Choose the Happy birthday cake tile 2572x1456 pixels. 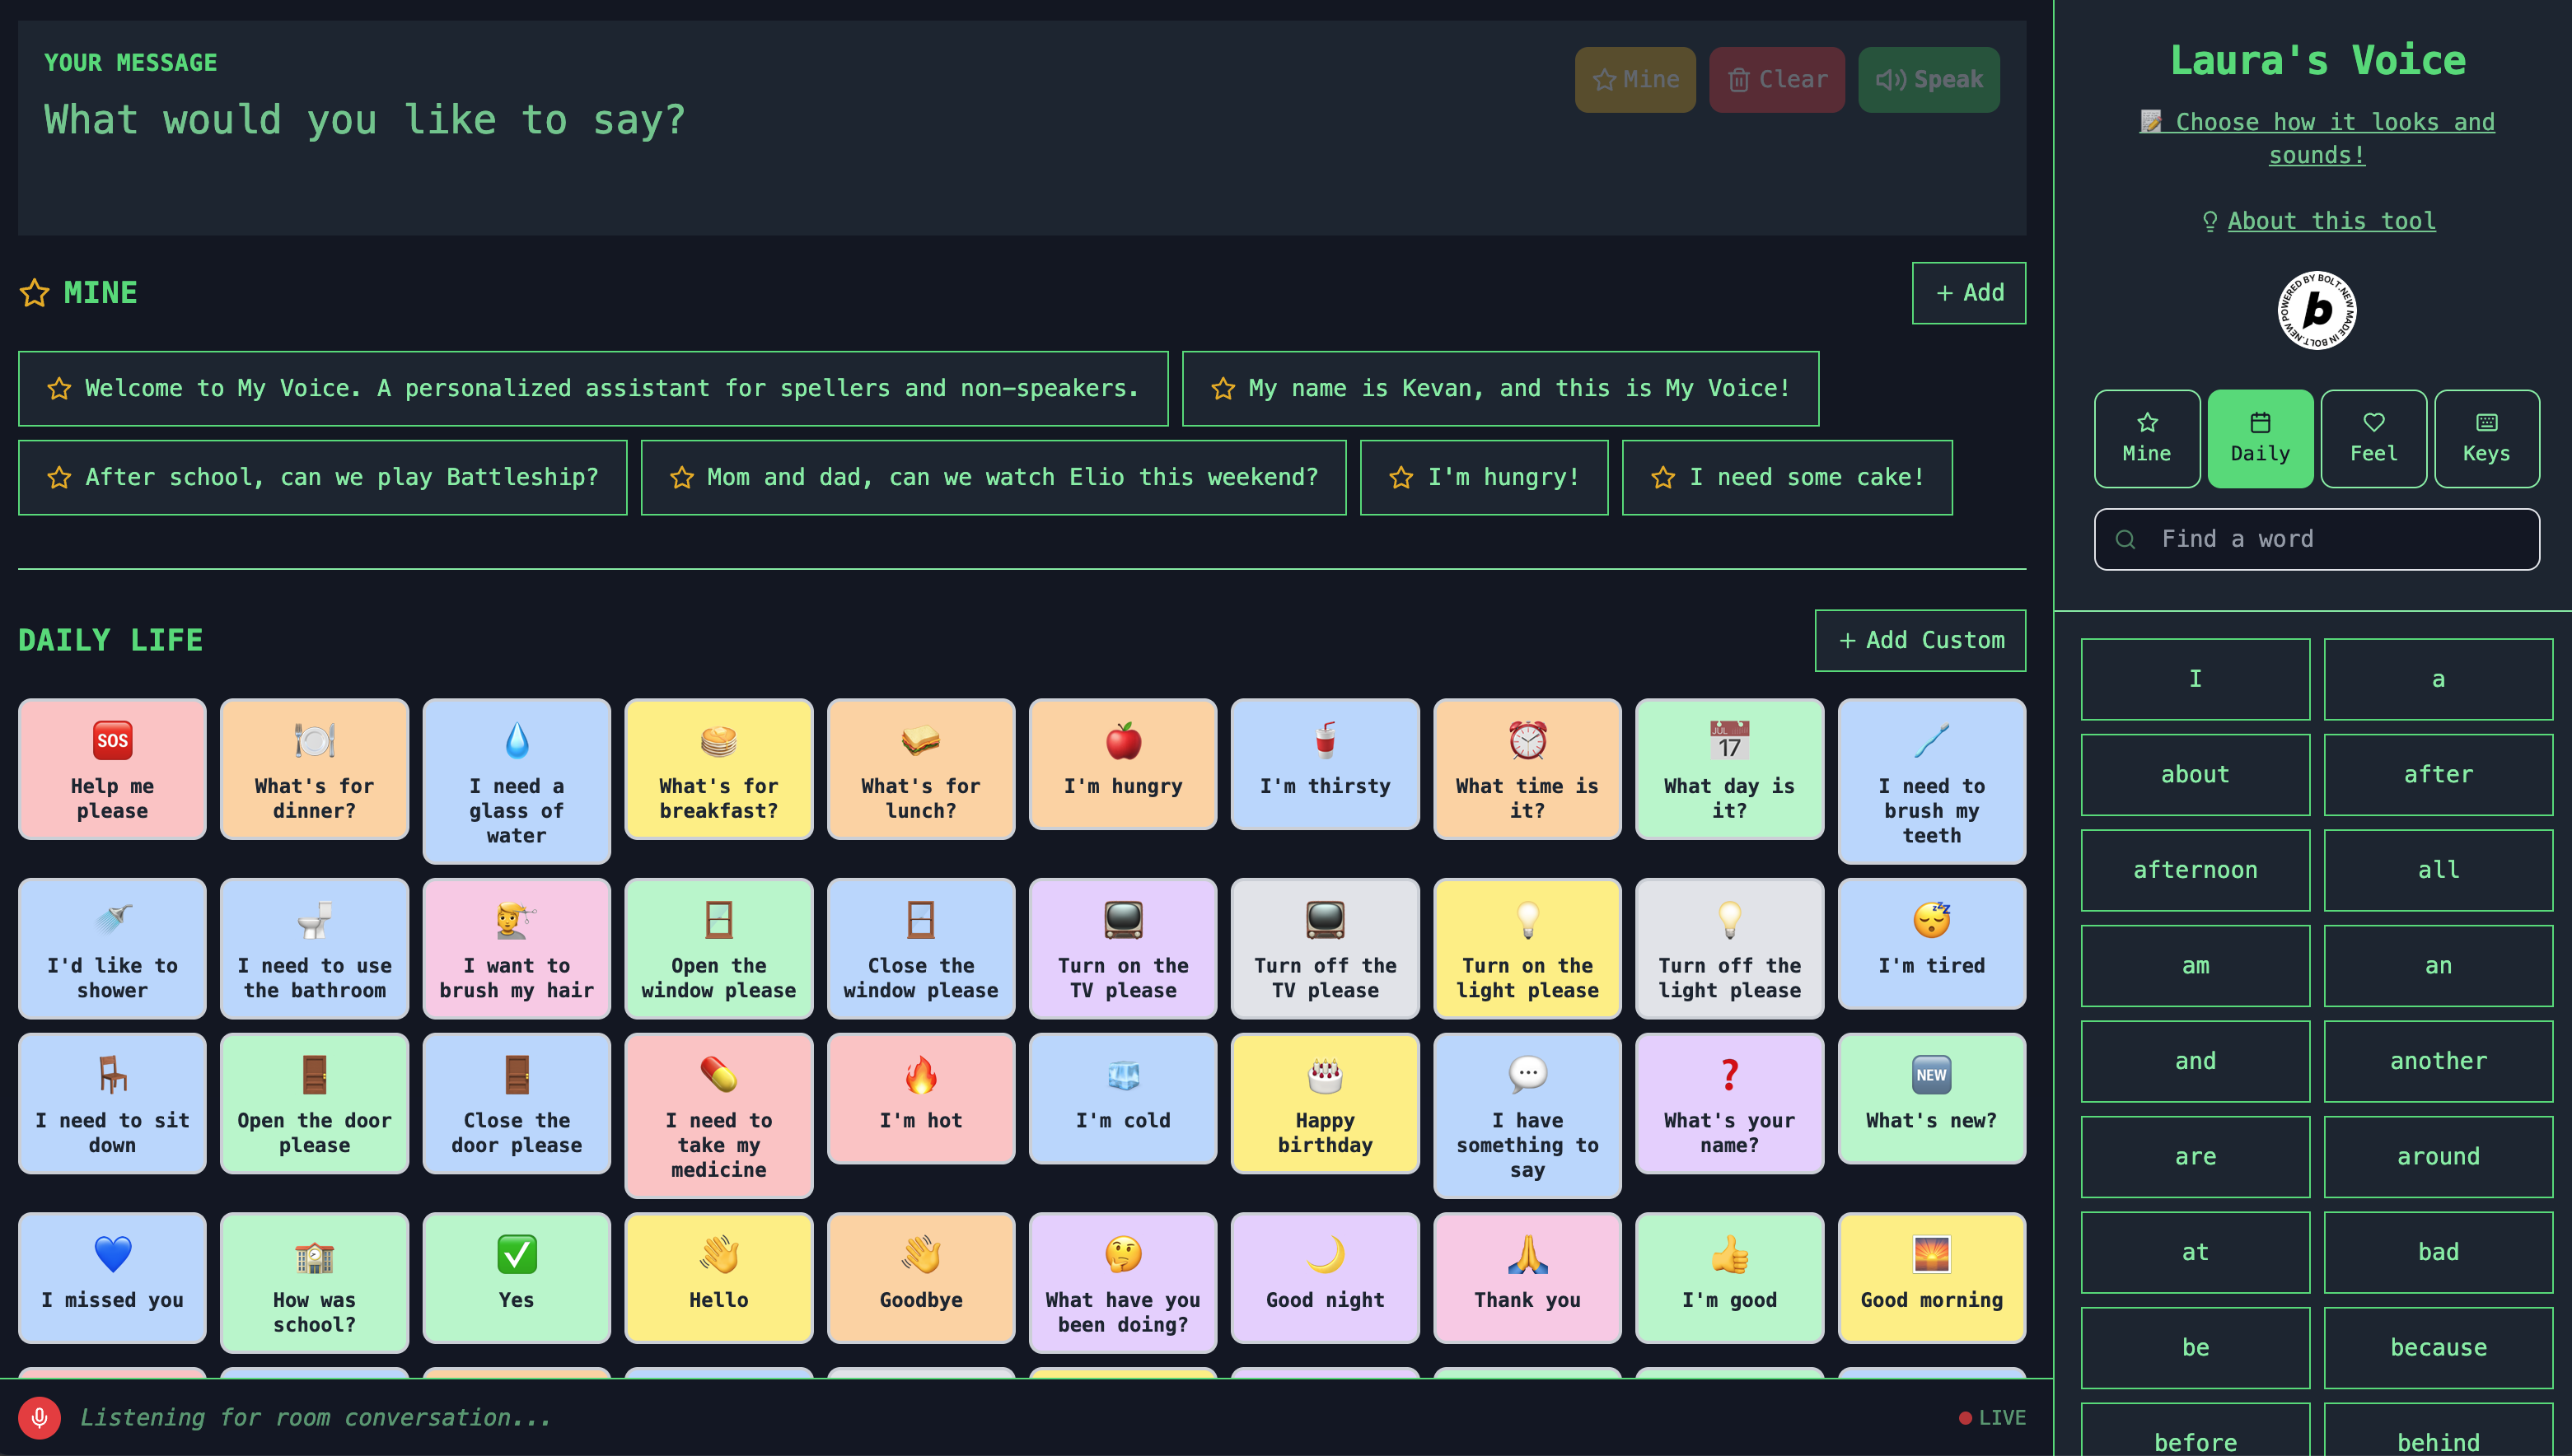1324,1102
